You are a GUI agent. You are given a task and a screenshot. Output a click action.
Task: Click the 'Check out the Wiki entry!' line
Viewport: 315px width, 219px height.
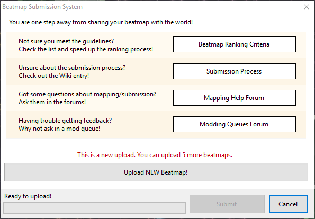pyautogui.click(x=53, y=76)
